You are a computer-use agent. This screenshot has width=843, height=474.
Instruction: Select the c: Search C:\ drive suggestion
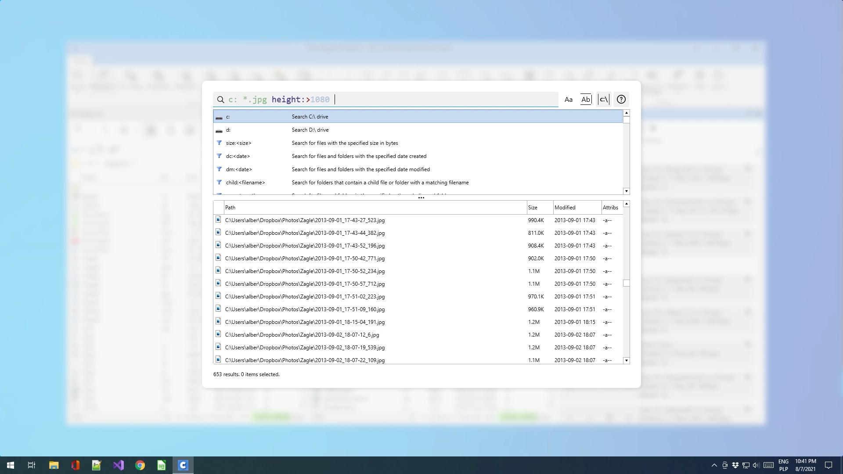click(x=418, y=117)
